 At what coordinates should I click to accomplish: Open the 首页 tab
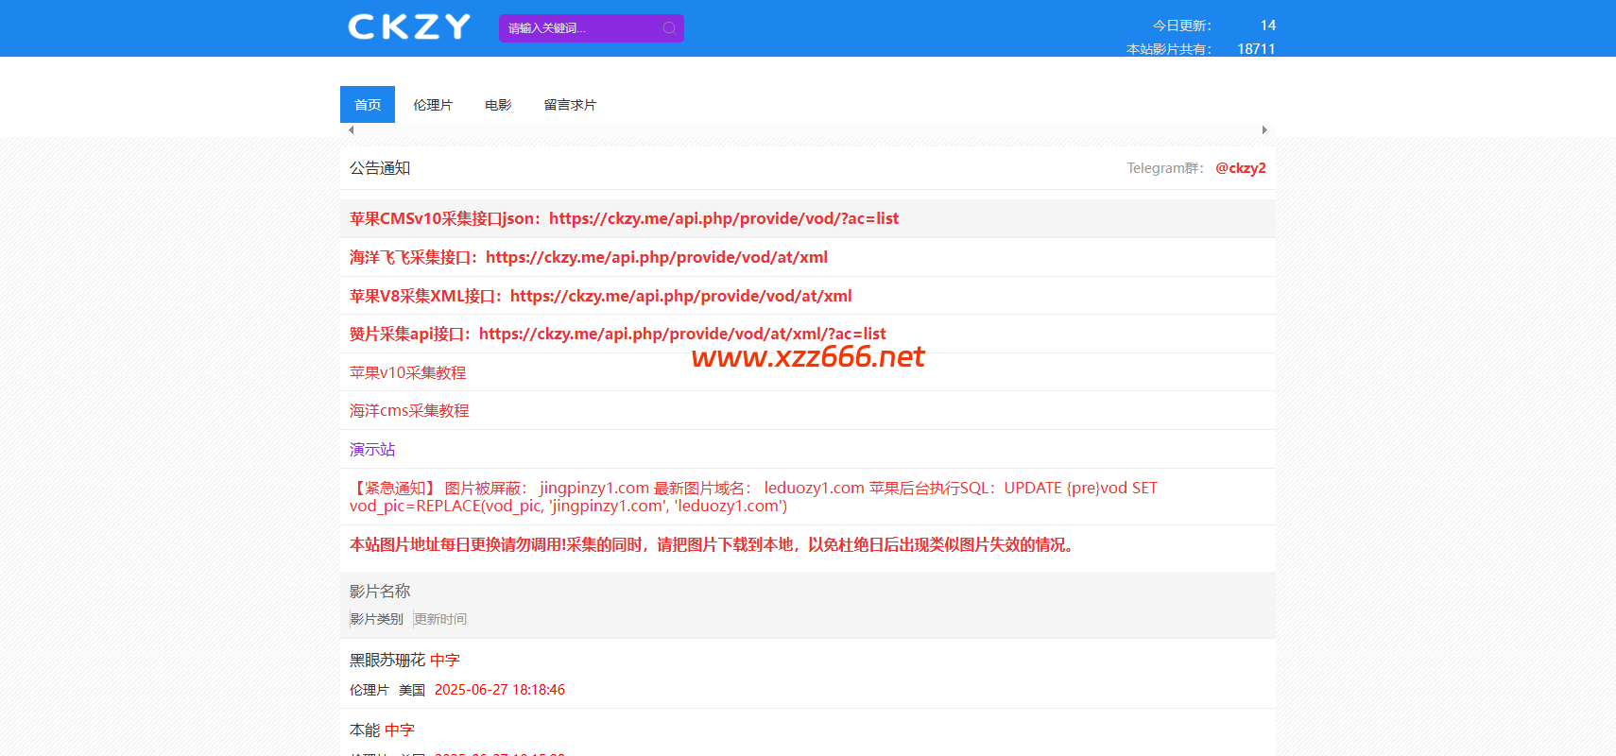click(368, 105)
